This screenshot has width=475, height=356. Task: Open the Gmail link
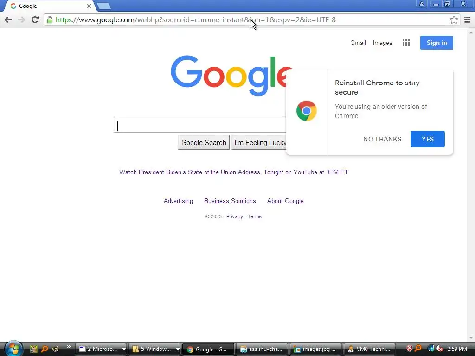point(358,43)
